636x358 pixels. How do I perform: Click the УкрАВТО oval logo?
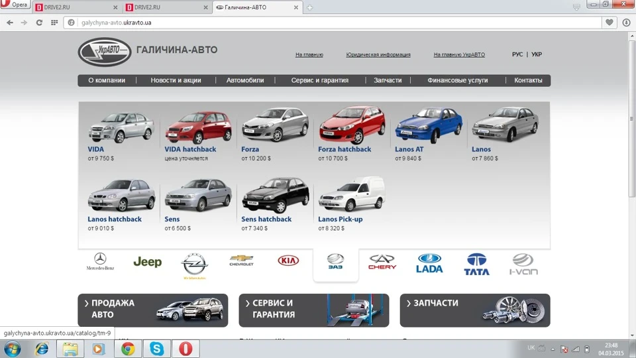[105, 52]
